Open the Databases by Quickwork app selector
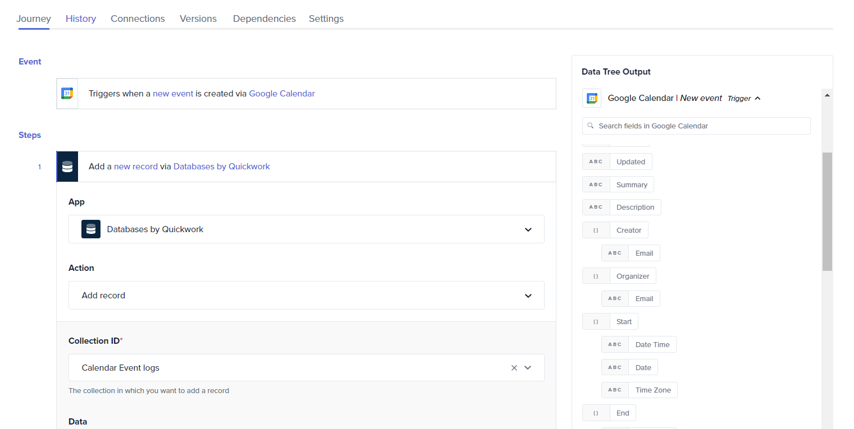 click(306, 229)
